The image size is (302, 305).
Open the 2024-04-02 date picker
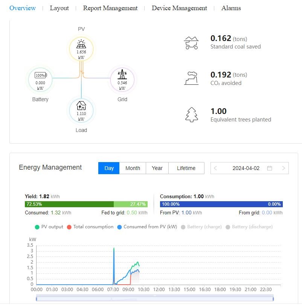point(246,168)
